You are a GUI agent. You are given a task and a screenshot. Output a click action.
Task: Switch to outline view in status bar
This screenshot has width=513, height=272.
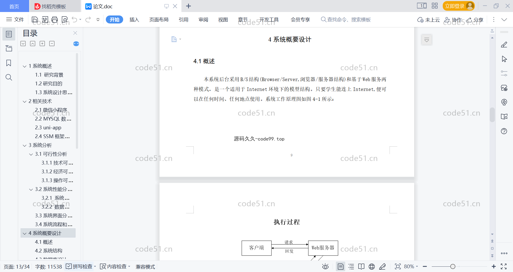point(351,266)
